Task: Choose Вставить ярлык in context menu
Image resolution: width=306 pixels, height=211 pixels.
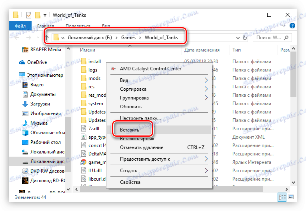Action: click(159, 139)
